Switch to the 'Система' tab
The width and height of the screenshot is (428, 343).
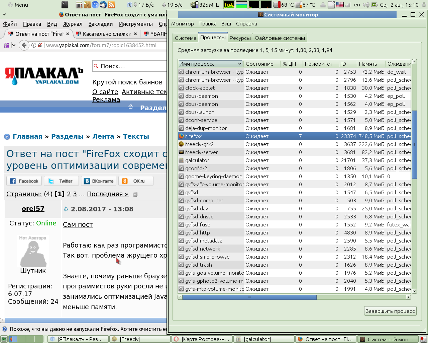coord(186,38)
